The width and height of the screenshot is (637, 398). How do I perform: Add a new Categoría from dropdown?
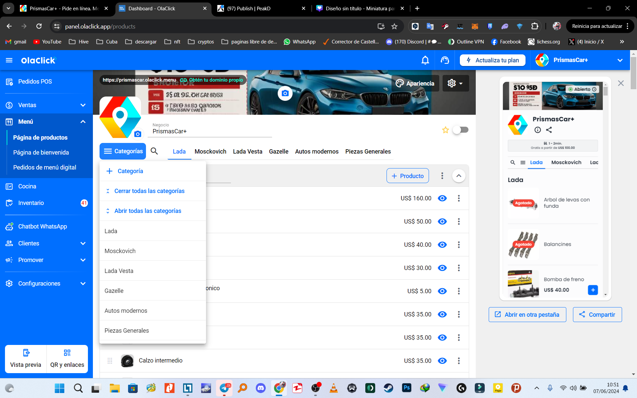[x=153, y=171]
